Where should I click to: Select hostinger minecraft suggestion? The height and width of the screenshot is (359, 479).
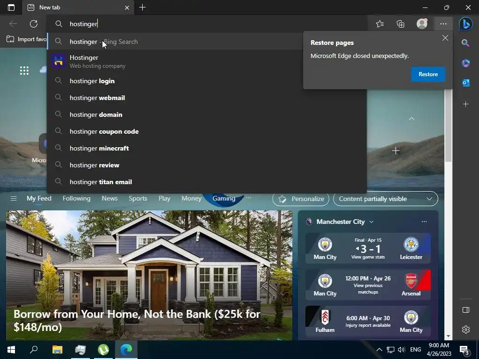tap(207, 148)
